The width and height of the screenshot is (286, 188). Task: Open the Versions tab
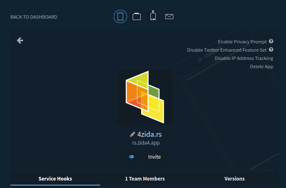[x=234, y=179]
